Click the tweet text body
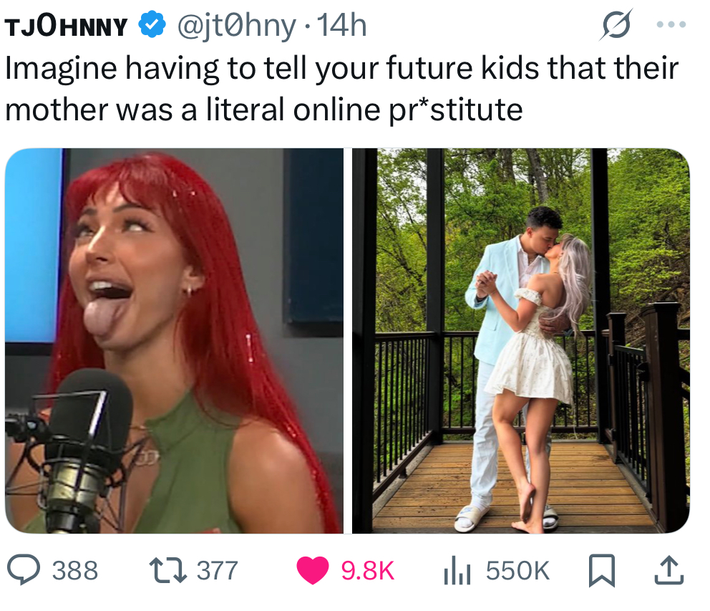Viewport: 710px width, 611px height. point(342,88)
